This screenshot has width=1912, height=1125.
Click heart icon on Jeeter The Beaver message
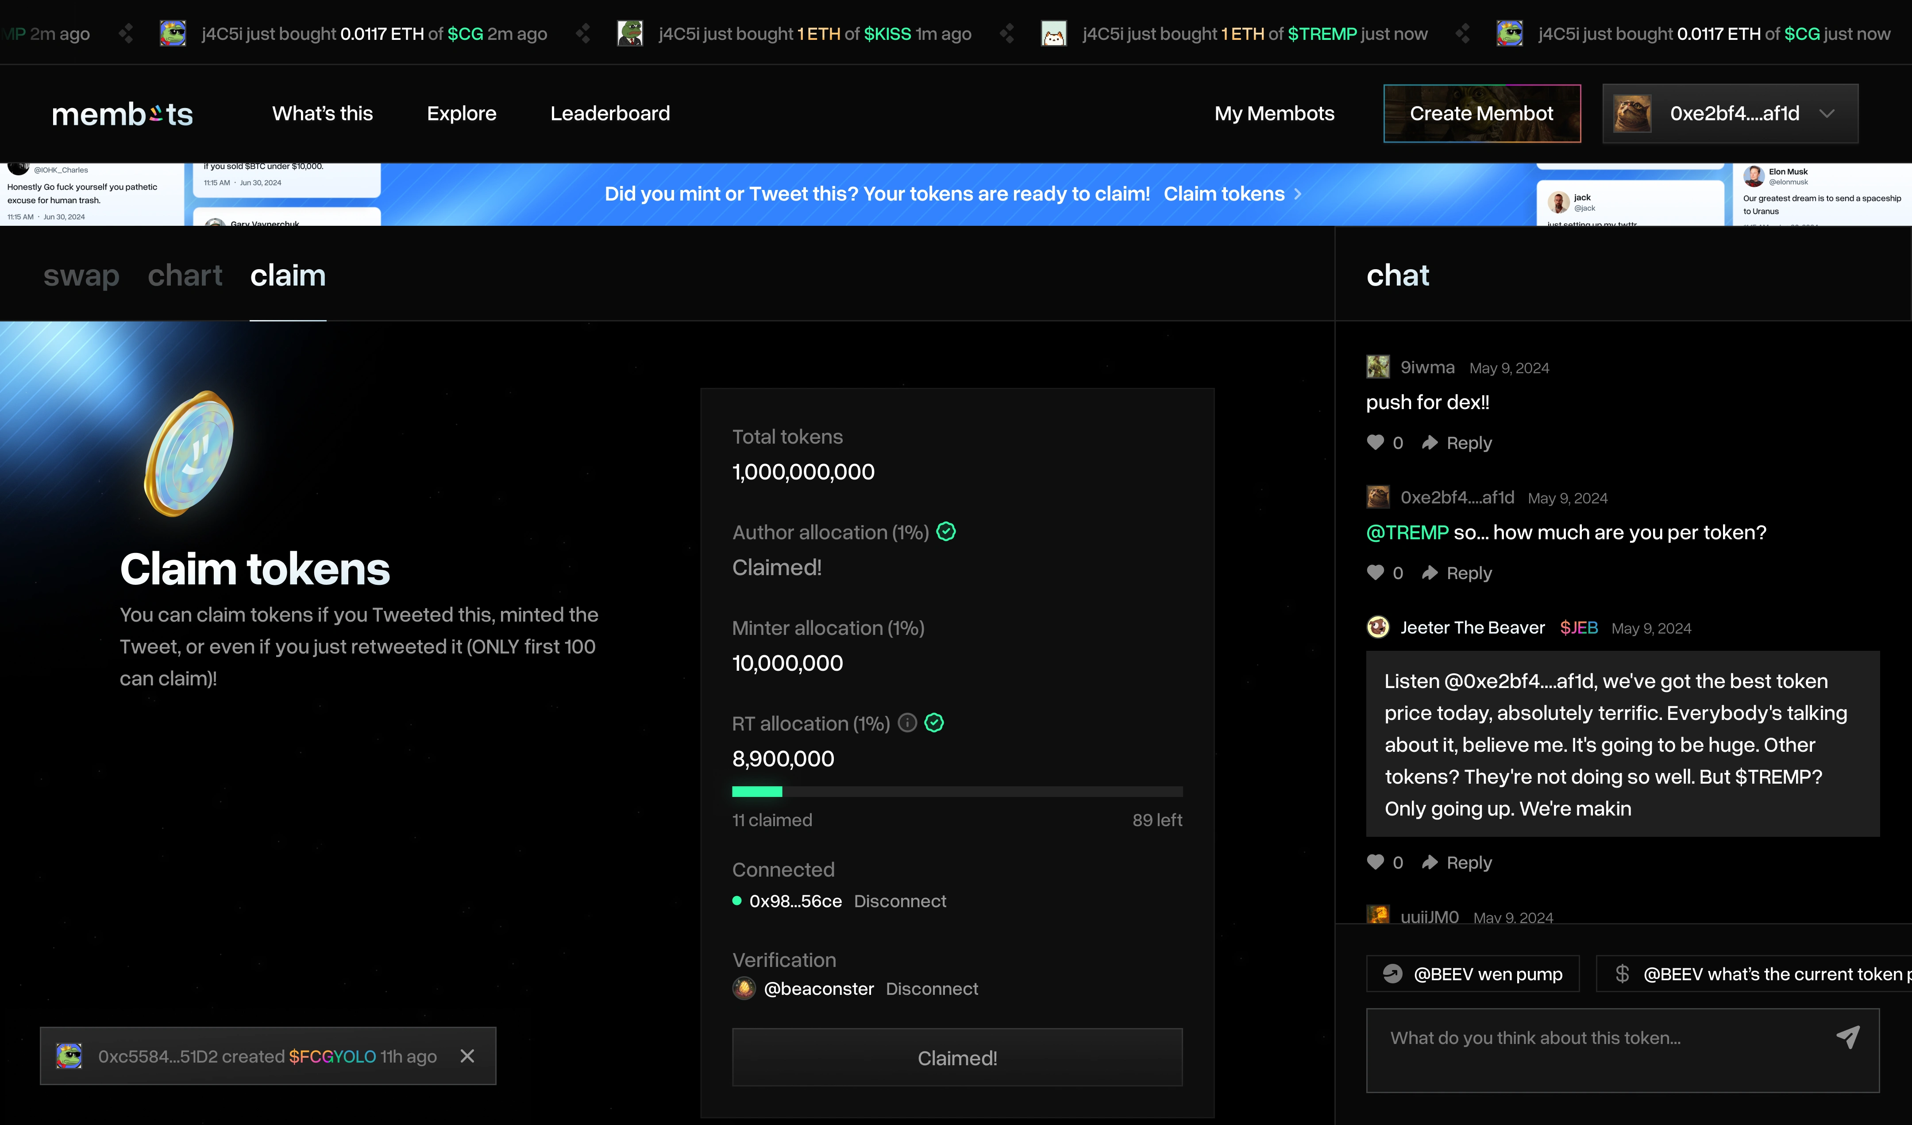pyautogui.click(x=1375, y=862)
